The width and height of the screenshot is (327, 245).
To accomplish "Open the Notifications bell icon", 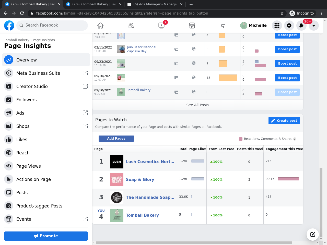I will [x=301, y=26].
